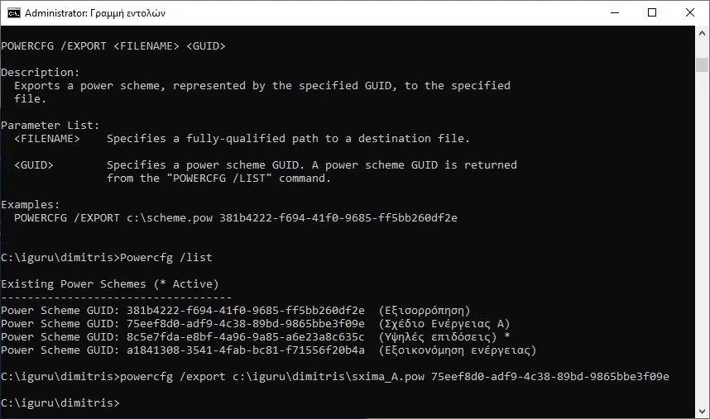Screen dimensions: 710x419
Task: Click the scrollbar down arrow
Action: [x=703, y=412]
